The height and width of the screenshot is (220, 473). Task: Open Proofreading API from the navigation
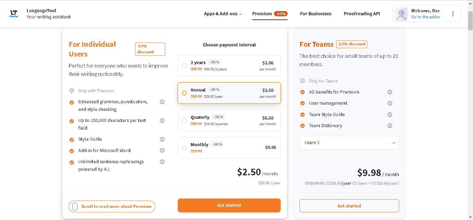[361, 14]
